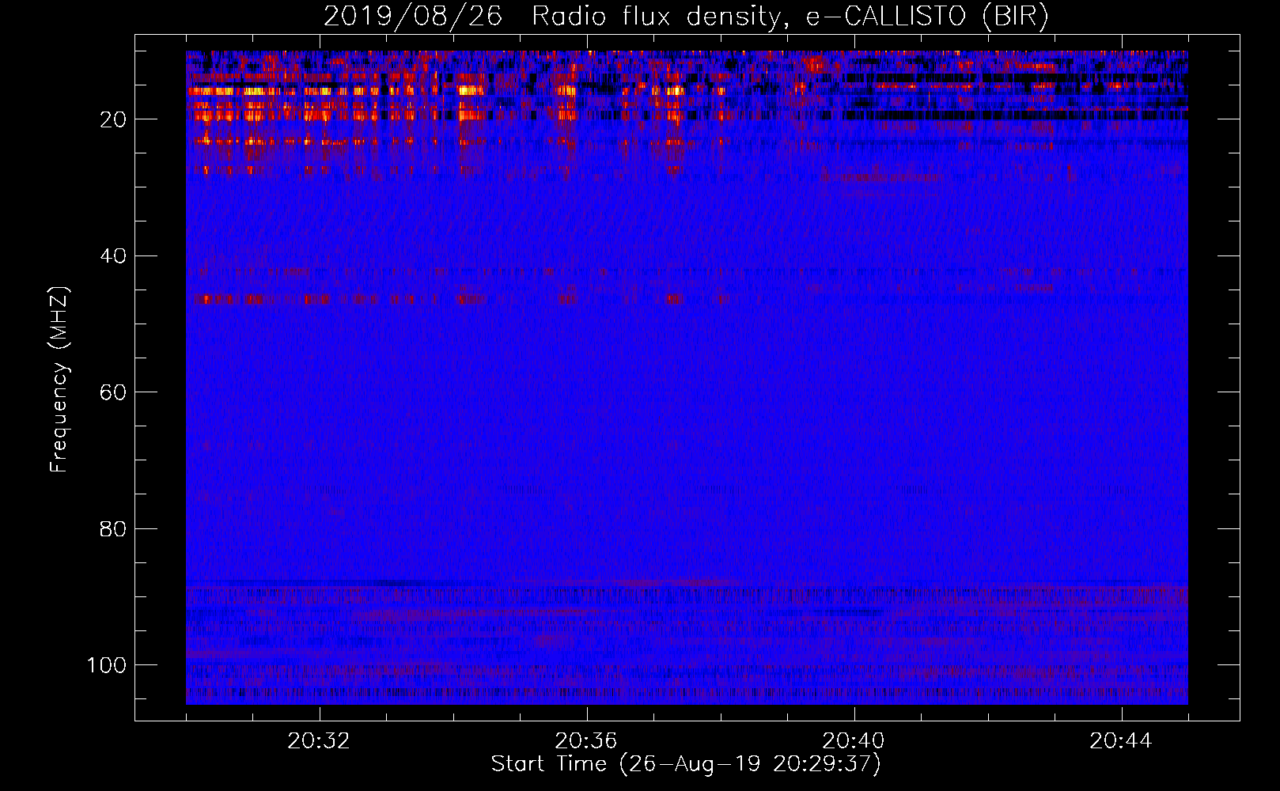
Task: Click the 20:40 time tick label
Action: (x=854, y=741)
